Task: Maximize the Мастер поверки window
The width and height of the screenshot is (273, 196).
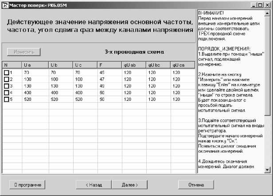Action: (x=260, y=5)
